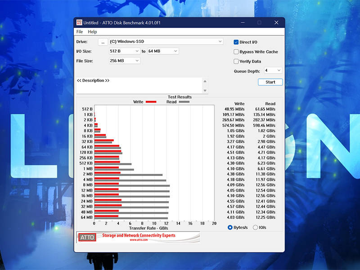Enable the Verify Data checkbox

236,61
